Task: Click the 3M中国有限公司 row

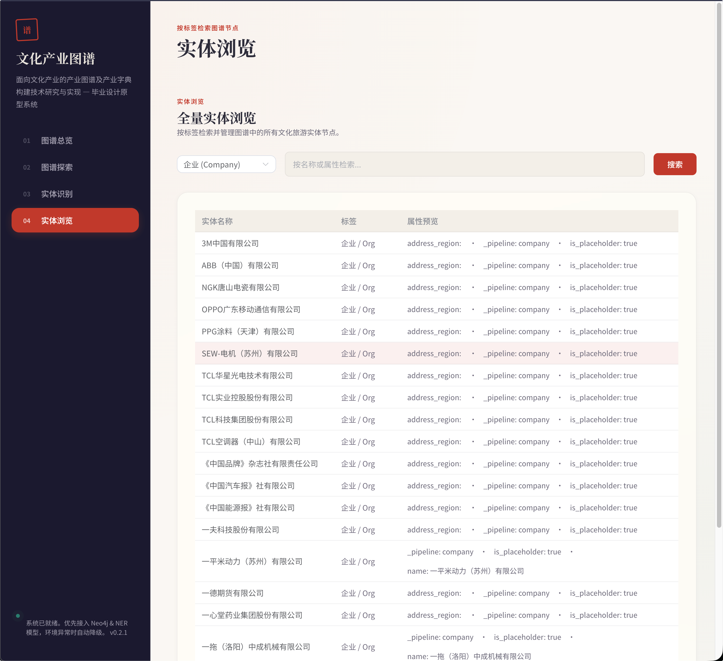Action: point(230,243)
